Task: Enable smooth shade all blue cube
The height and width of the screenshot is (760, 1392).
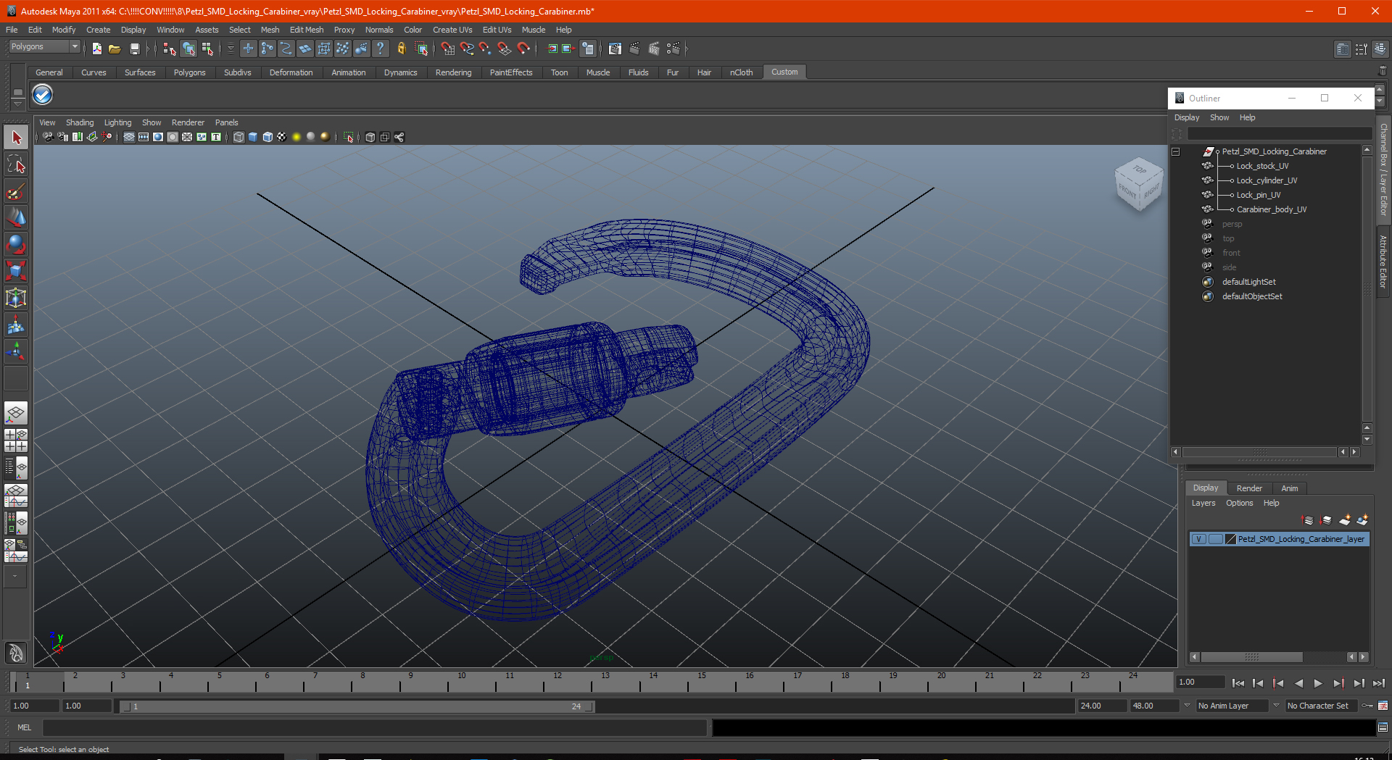Action: click(x=253, y=137)
